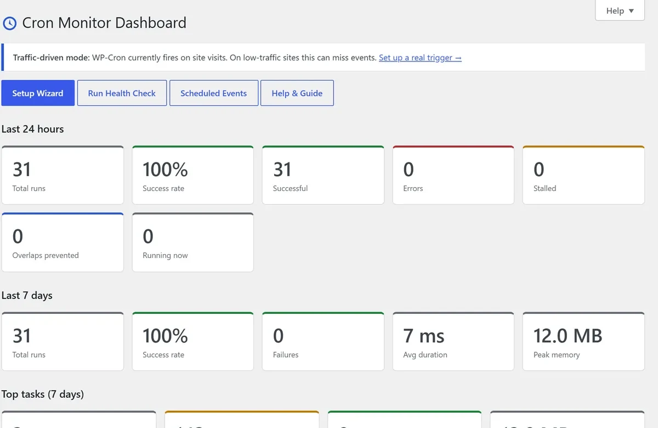
Task: Select the Success rate card under Last 24 hours
Action: (x=193, y=175)
